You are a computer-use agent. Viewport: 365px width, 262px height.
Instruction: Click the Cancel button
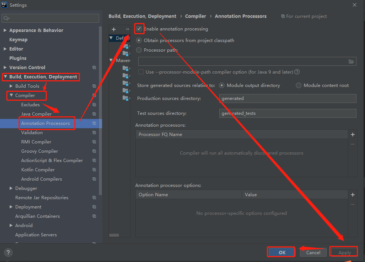tap(313, 252)
